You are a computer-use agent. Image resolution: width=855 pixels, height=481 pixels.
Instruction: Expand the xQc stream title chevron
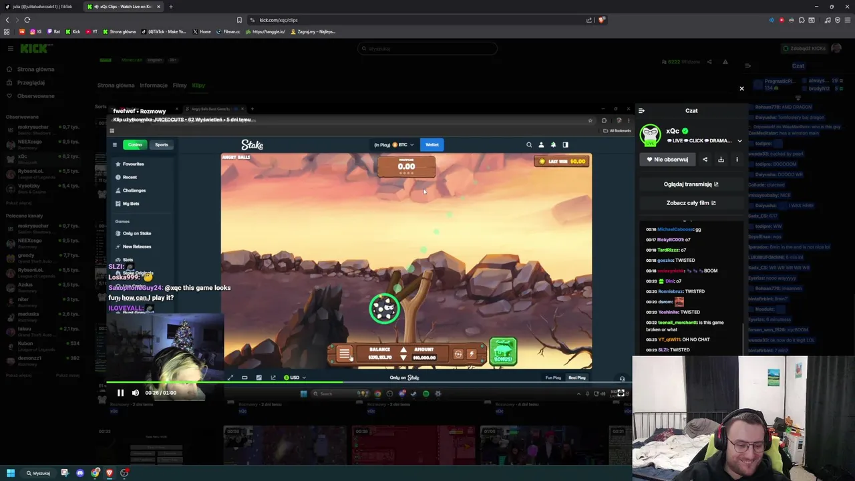[739, 141]
